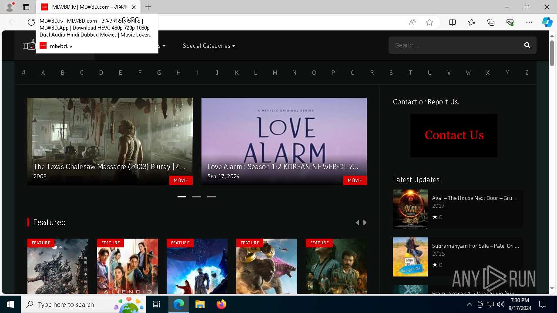This screenshot has width=557, height=313.
Task: Open File Explorer from the taskbar
Action: (200, 304)
